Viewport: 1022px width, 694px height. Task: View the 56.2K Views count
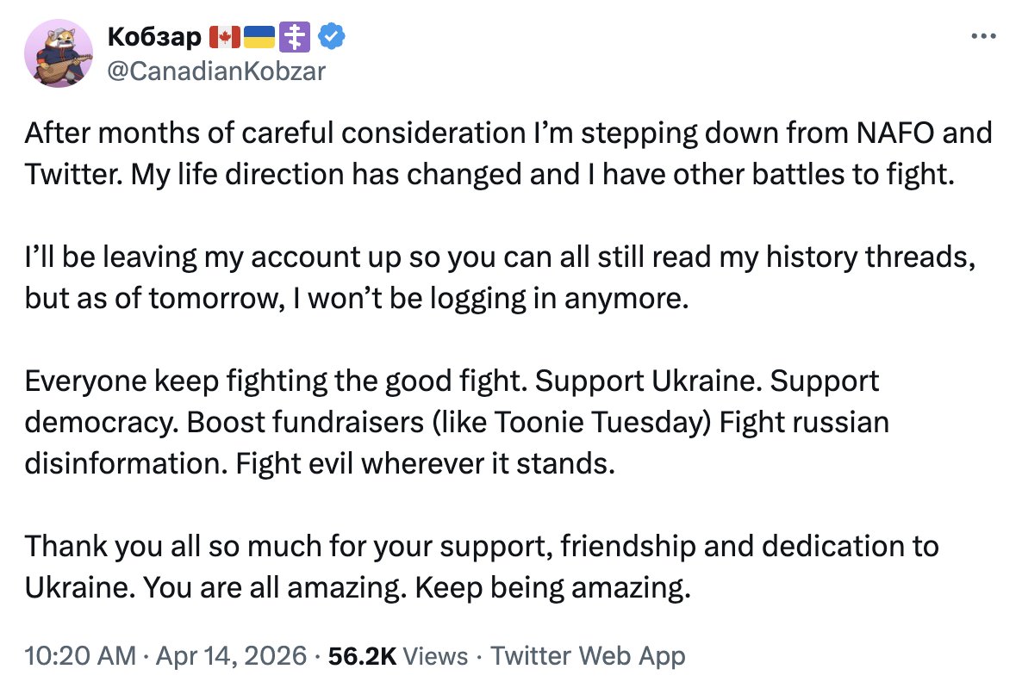[398, 656]
